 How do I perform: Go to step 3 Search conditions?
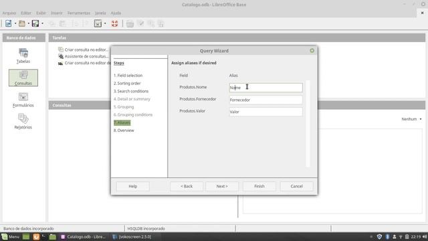click(131, 91)
